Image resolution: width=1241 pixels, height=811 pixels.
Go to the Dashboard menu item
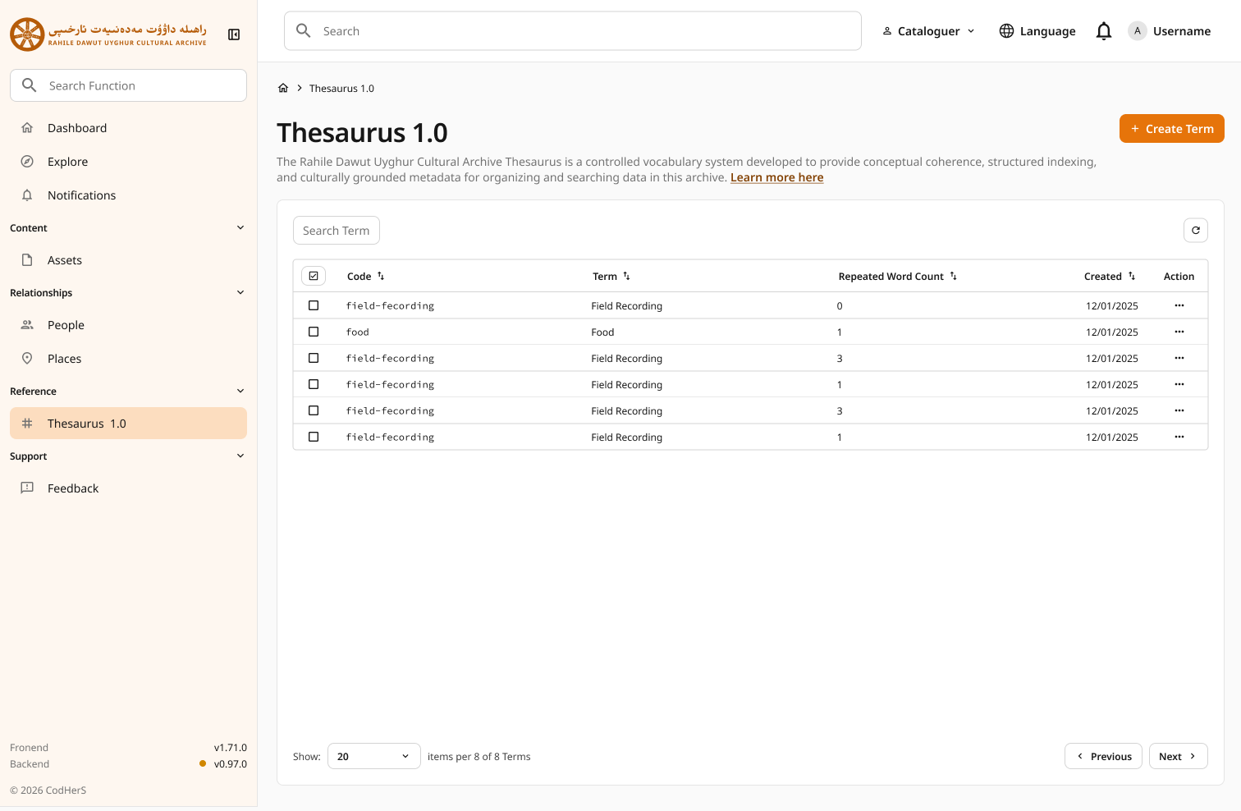[77, 127]
